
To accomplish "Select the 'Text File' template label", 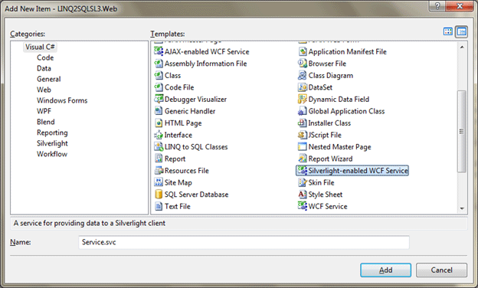I will (x=178, y=206).
